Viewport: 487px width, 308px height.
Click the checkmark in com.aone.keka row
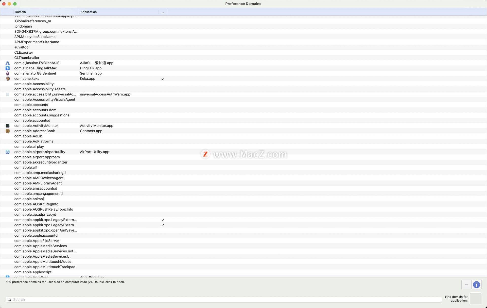coord(163,79)
